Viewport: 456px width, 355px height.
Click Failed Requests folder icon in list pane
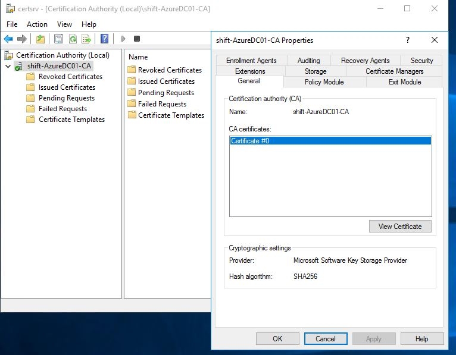[132, 103]
